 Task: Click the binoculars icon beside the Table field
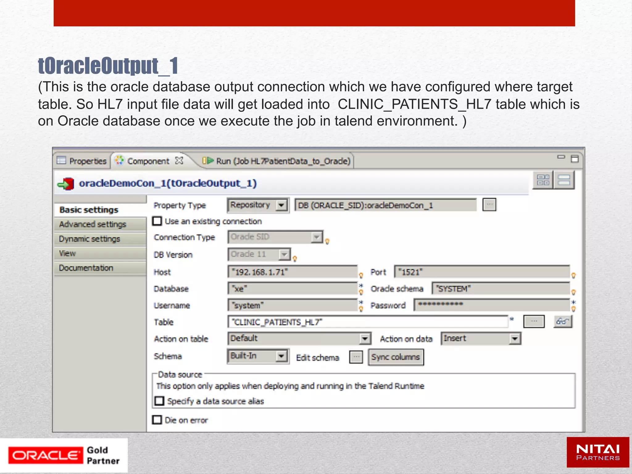pos(563,322)
